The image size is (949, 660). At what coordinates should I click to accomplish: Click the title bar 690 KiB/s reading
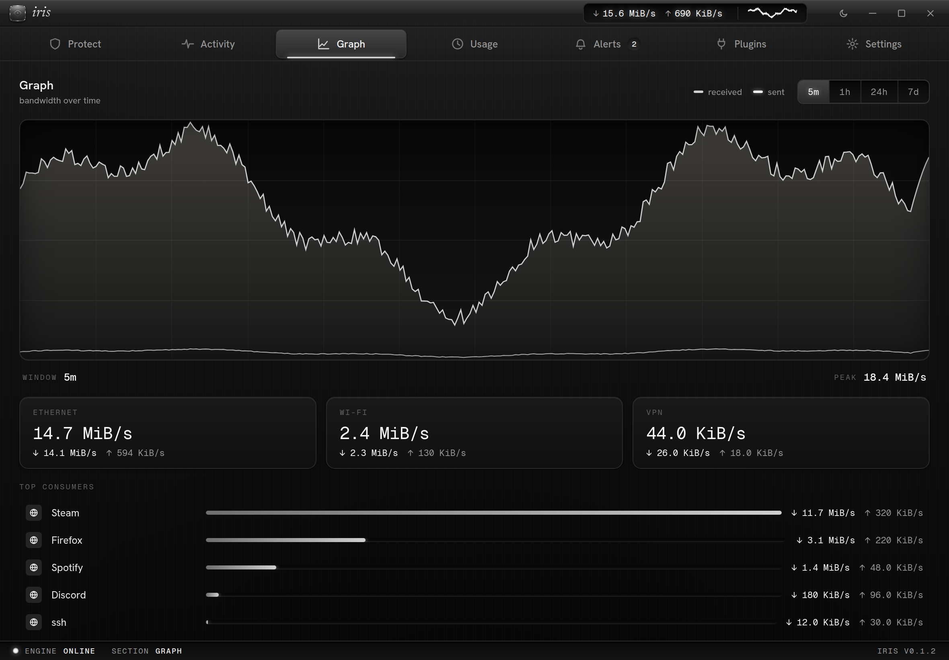[x=698, y=13]
